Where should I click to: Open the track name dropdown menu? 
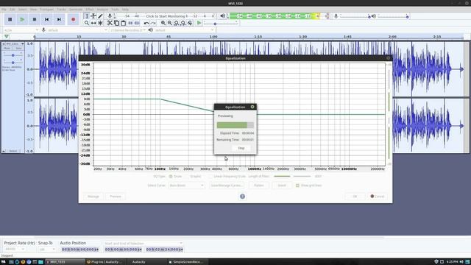click(13, 44)
